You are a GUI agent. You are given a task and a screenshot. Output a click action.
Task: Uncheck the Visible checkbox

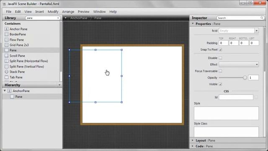click(x=220, y=84)
